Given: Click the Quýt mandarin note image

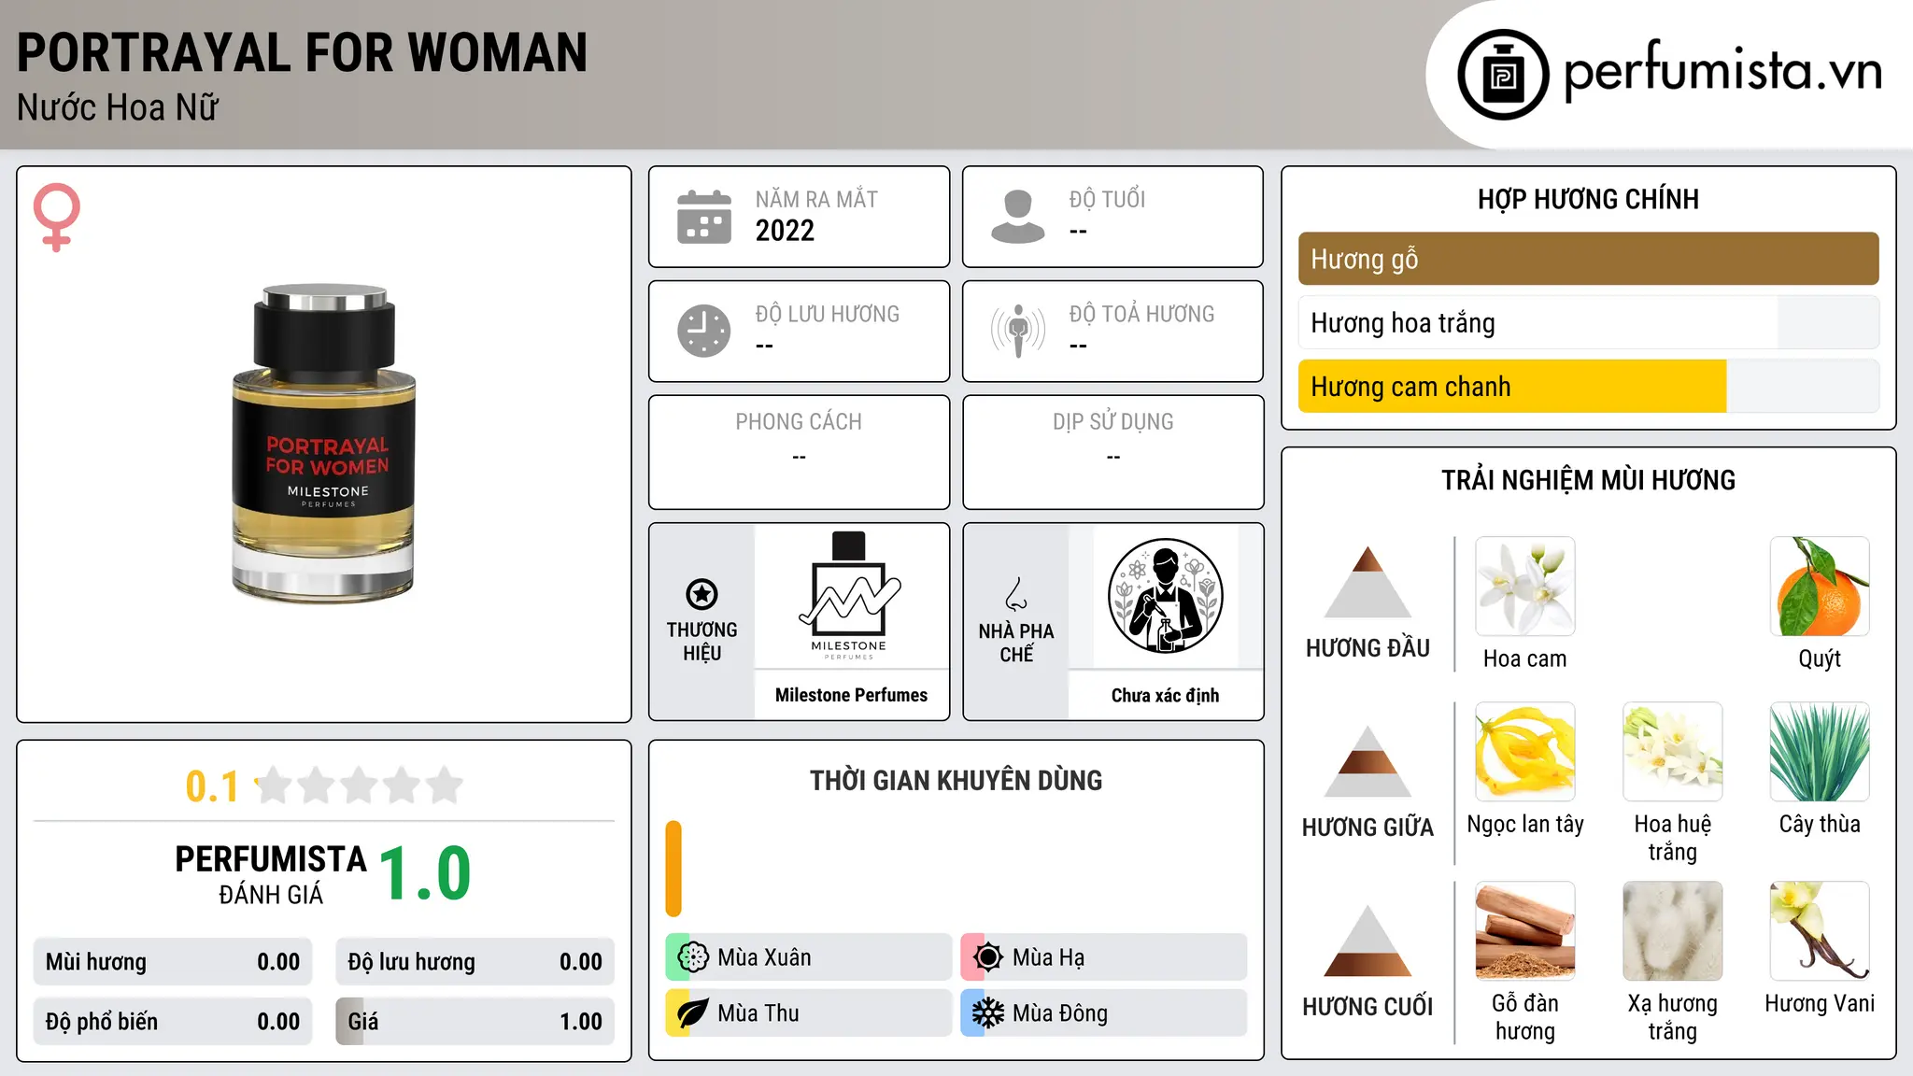Looking at the screenshot, I should pos(1820,587).
